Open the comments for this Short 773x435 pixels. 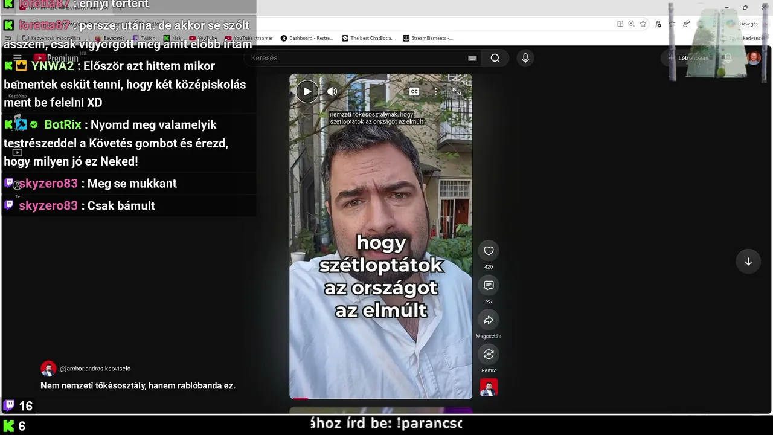point(489,285)
